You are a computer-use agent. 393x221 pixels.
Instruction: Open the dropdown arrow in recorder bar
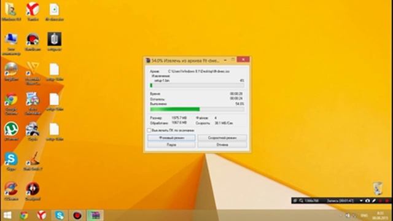point(361,201)
